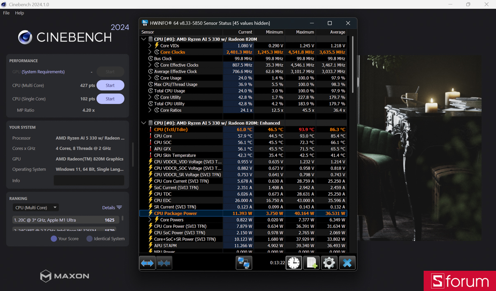Click the collapse arrows icon in HWiNFO toolbar
The image size is (496, 291).
tap(164, 263)
